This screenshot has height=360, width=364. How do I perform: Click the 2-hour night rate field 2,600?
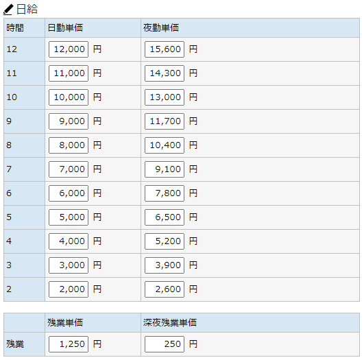click(x=165, y=289)
